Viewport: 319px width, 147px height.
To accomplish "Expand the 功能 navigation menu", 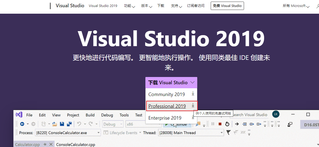I will pyautogui.click(x=129, y=6).
